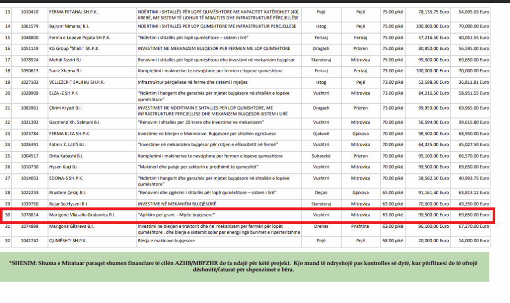This screenshot has height=303, width=510.
Task: Click the Rrustem Çekaj B.I. applicant name
Action: (70, 192)
